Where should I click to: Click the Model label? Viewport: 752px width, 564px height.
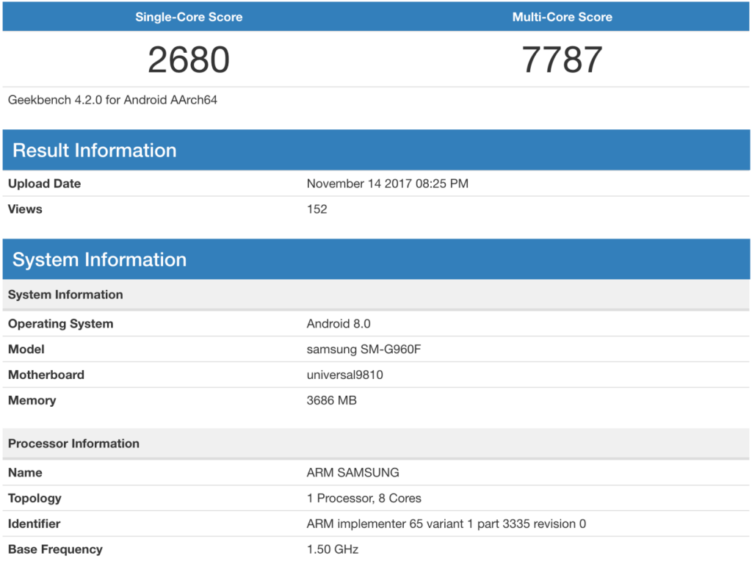26,349
